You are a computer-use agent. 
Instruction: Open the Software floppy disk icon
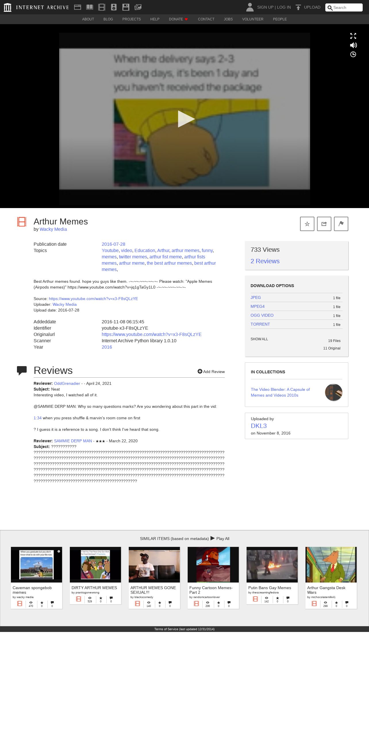(x=126, y=7)
